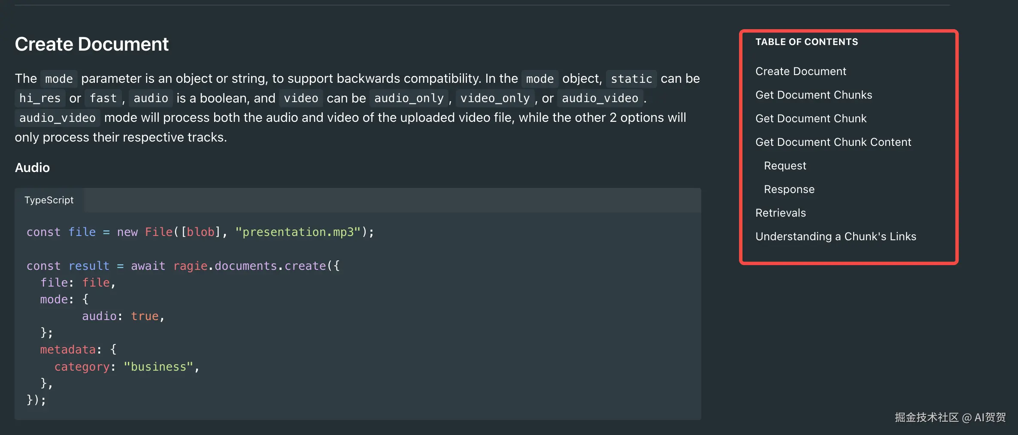Click the video_only inline code term
1018x435 pixels.
coord(495,98)
